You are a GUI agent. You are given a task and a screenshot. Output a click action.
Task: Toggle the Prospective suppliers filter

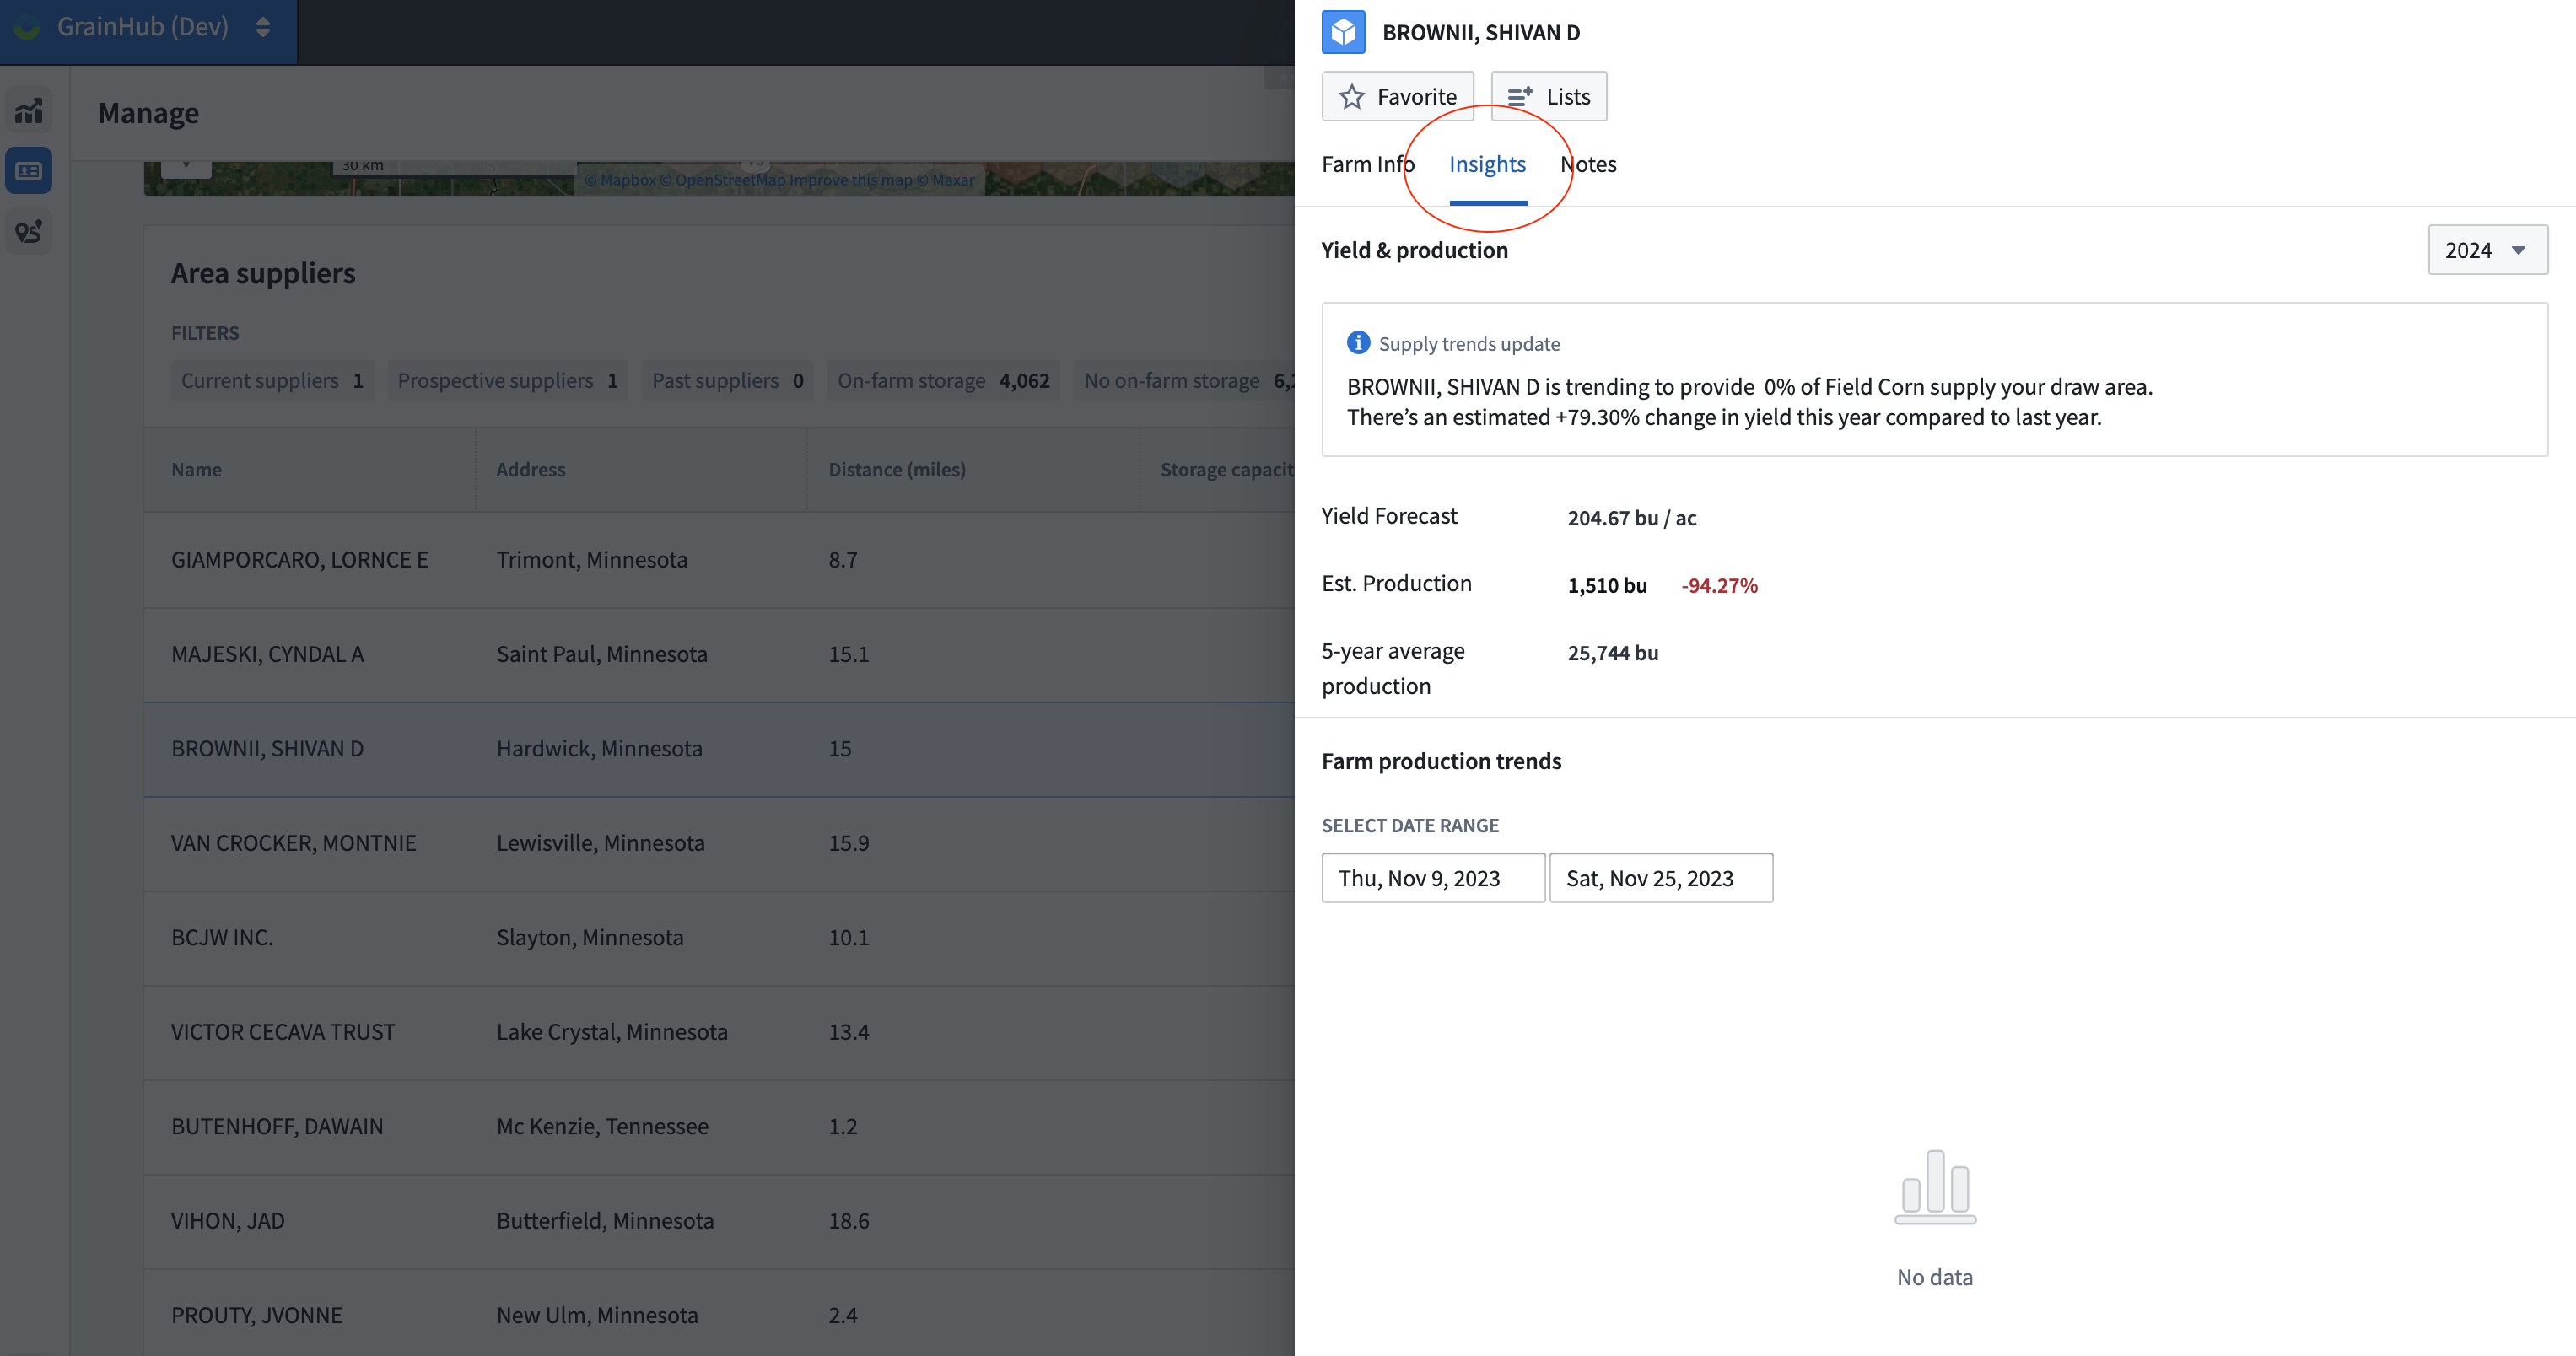tap(507, 380)
